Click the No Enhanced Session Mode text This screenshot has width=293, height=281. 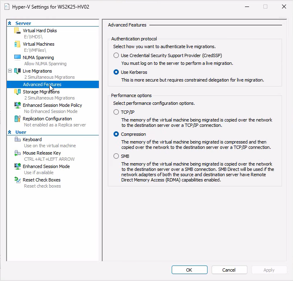[50, 111]
